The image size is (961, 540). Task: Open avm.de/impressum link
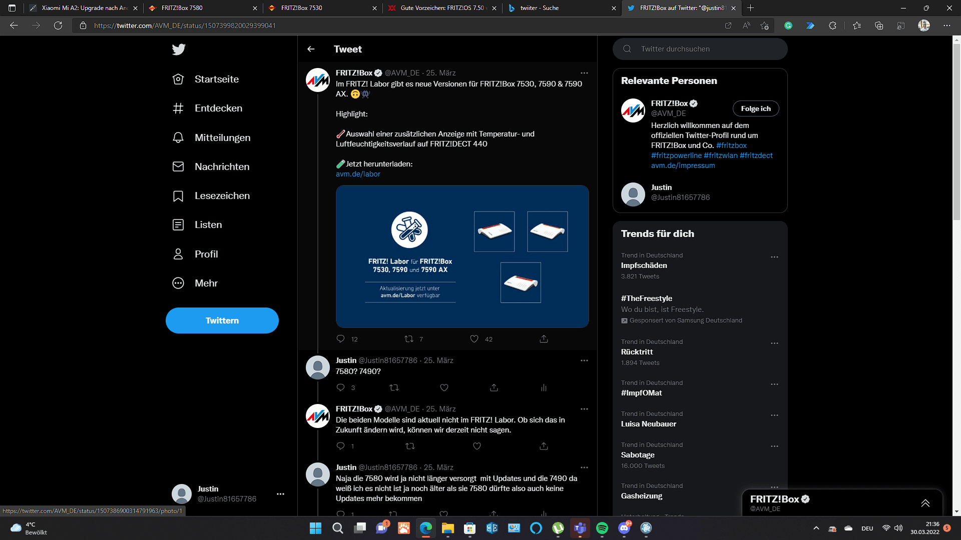[683, 165]
